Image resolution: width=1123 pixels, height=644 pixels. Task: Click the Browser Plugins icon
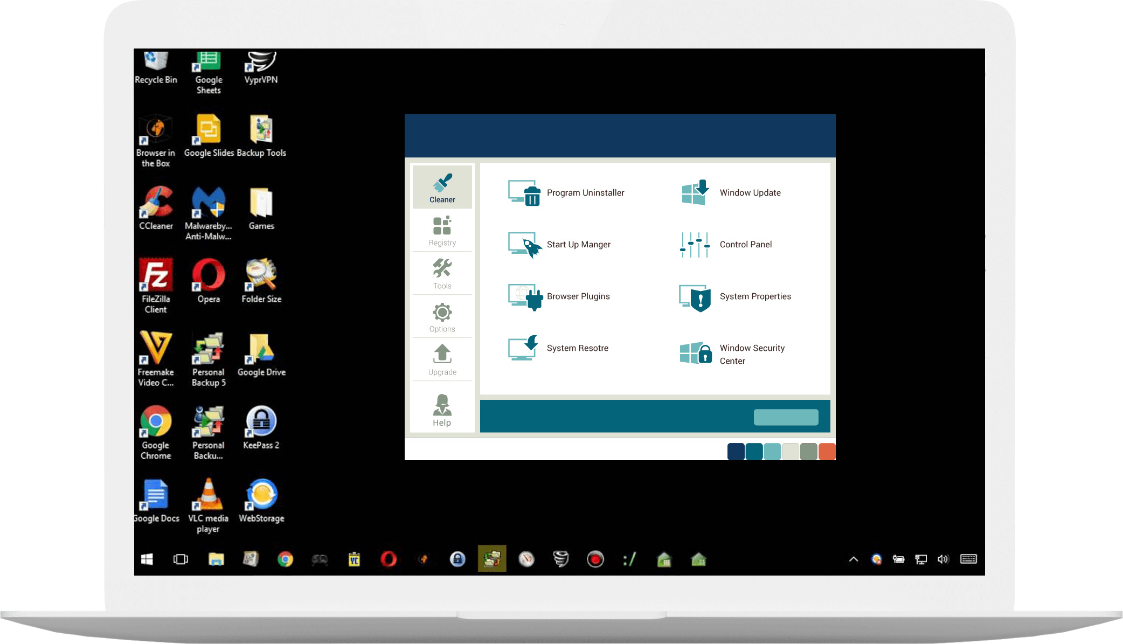pos(525,297)
